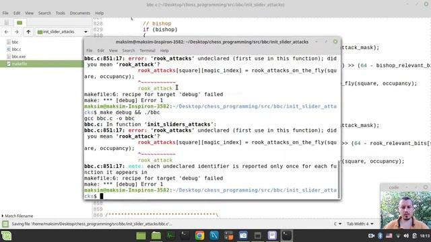
Task: Open the blue application icon next to Chrome
Action: pos(214,236)
